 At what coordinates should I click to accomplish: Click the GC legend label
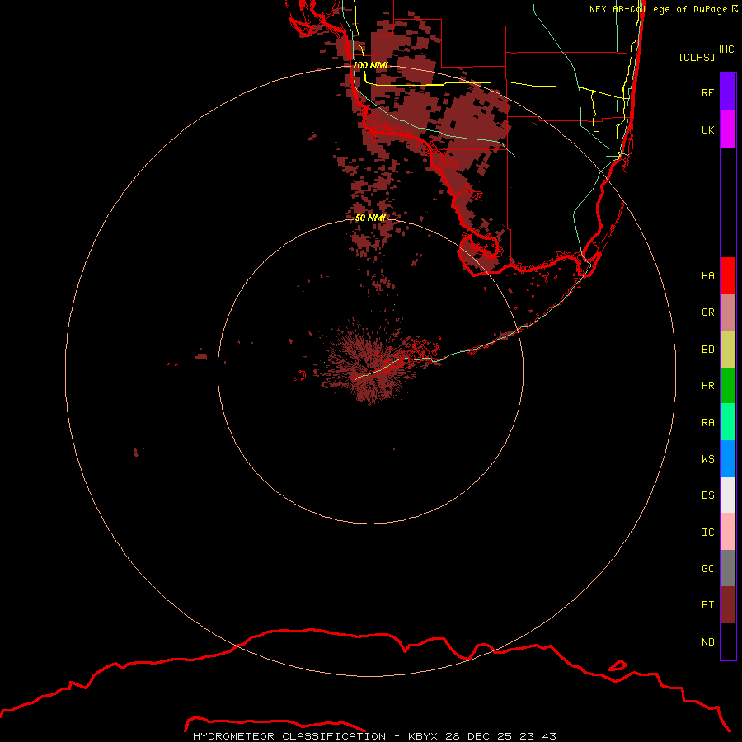[x=707, y=569]
